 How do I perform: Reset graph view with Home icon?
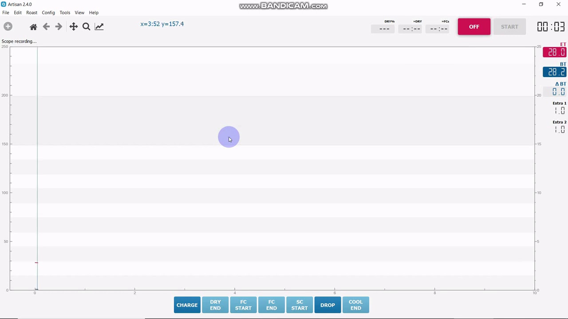pos(33,27)
